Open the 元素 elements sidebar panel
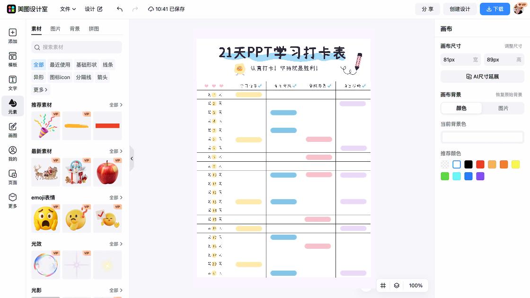530x298 pixels. [x=12, y=106]
